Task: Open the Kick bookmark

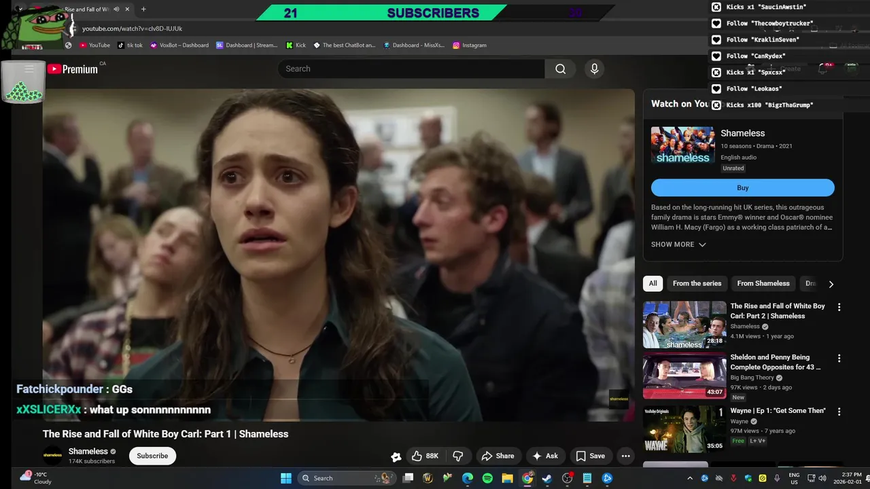Action: pos(296,45)
